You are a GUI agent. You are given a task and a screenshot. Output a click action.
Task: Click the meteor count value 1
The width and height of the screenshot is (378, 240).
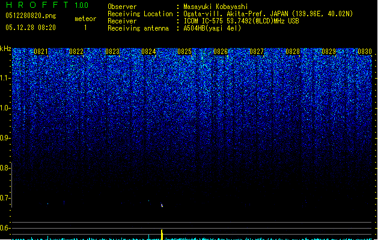tap(85, 28)
